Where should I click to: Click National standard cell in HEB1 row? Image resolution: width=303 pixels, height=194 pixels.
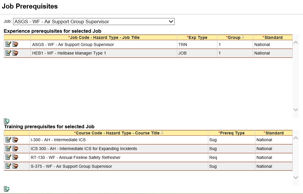click(x=273, y=53)
